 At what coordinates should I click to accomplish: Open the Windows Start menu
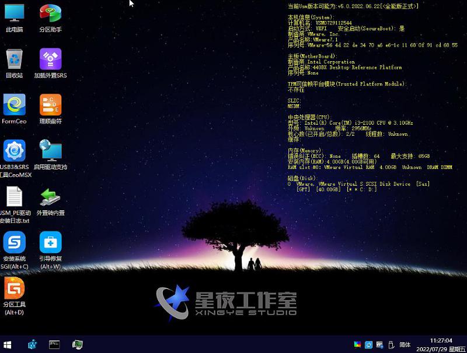coord(8,345)
